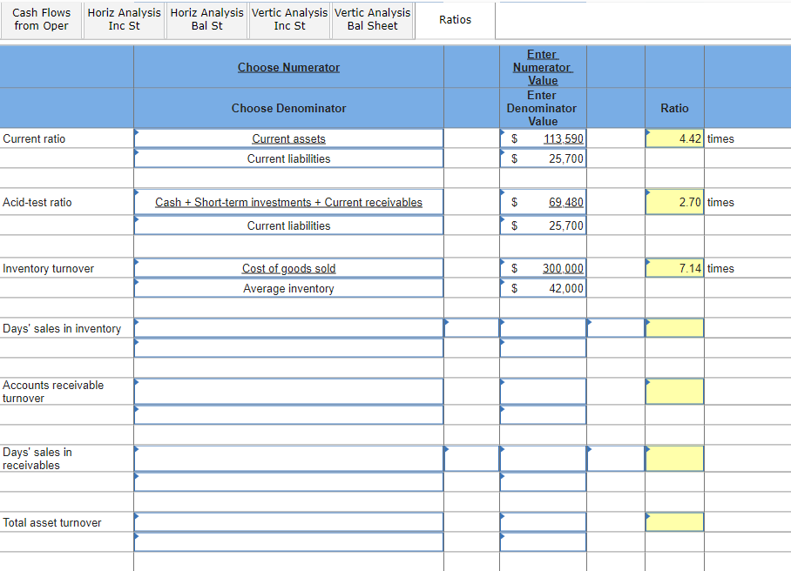This screenshot has width=791, height=571.
Task: Click the yellow ratio cell for Days' sales in inventory
Action: coord(674,328)
